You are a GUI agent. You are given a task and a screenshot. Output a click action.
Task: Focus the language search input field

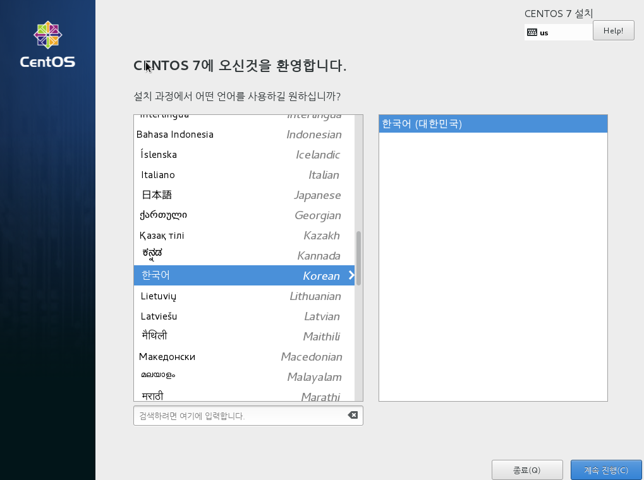point(248,416)
